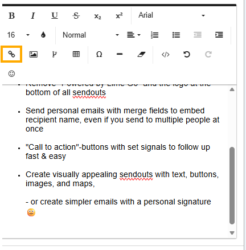Open the merge fields branch icon
Image resolution: width=246 pixels, height=250 pixels.
click(55, 54)
